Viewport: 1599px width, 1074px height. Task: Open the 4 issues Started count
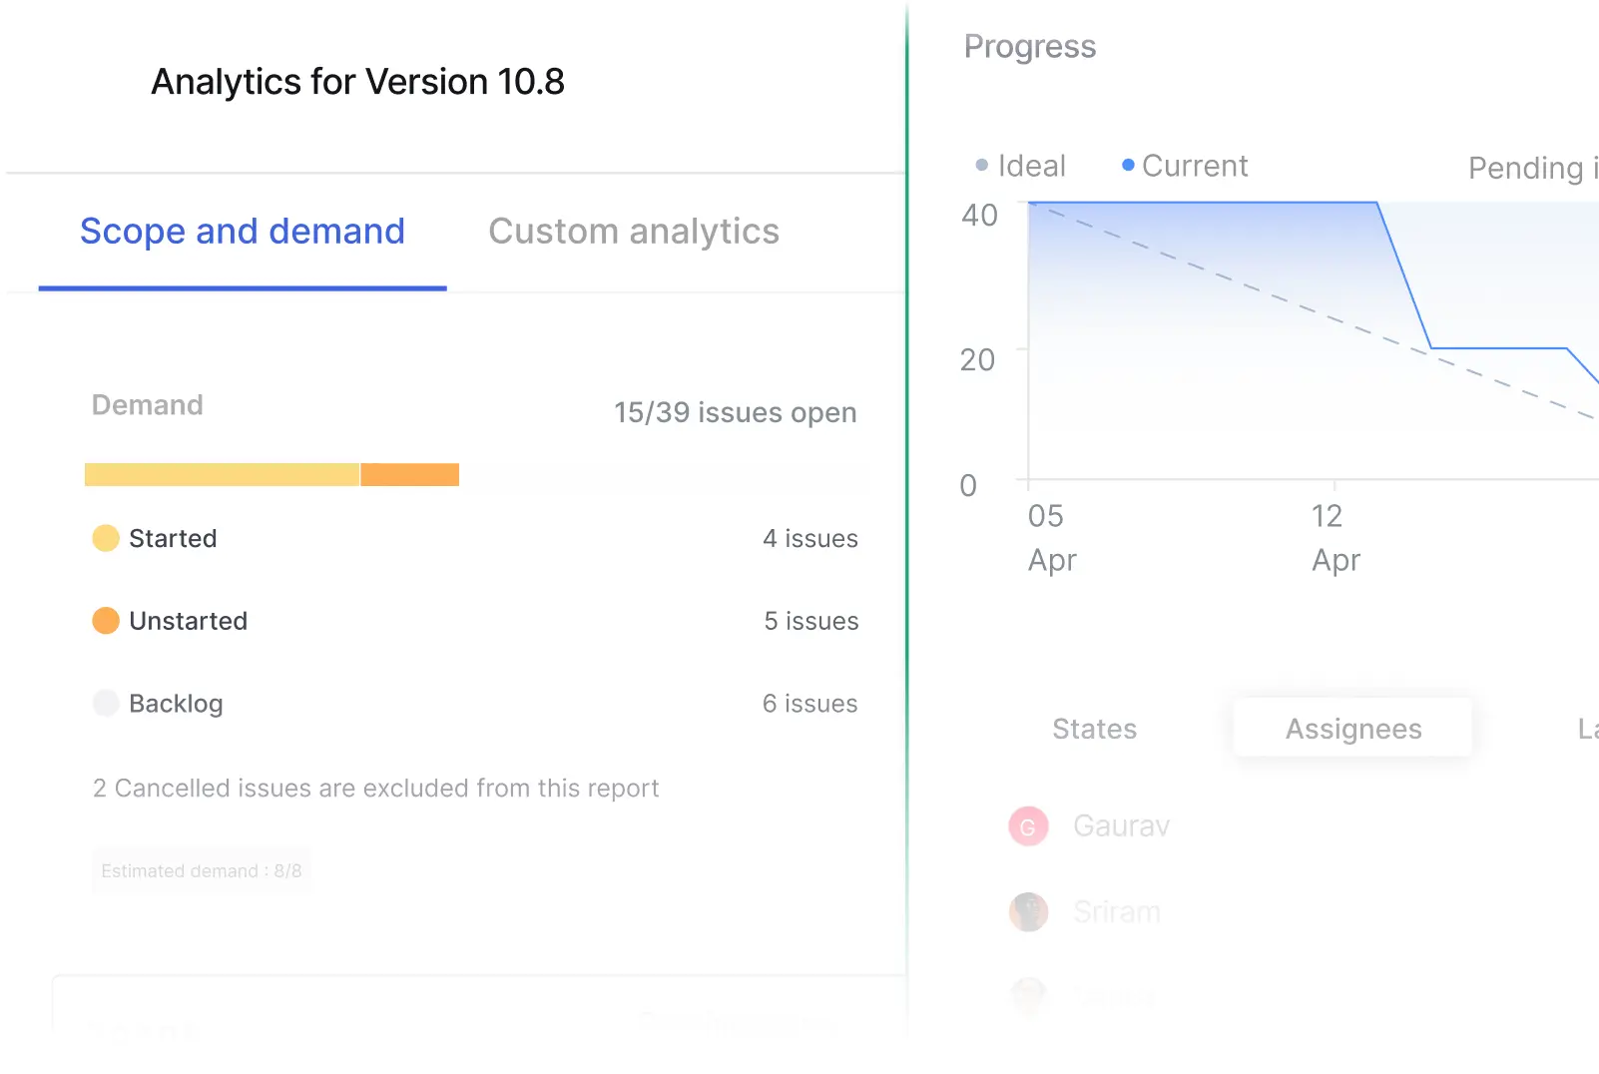809,539
